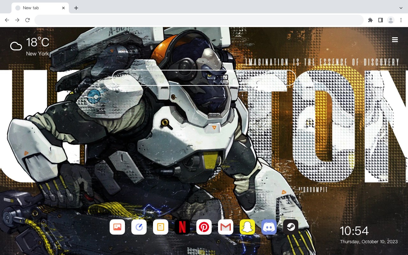Open the Netflix shortcut icon
The height and width of the screenshot is (255, 408).
pos(182,227)
